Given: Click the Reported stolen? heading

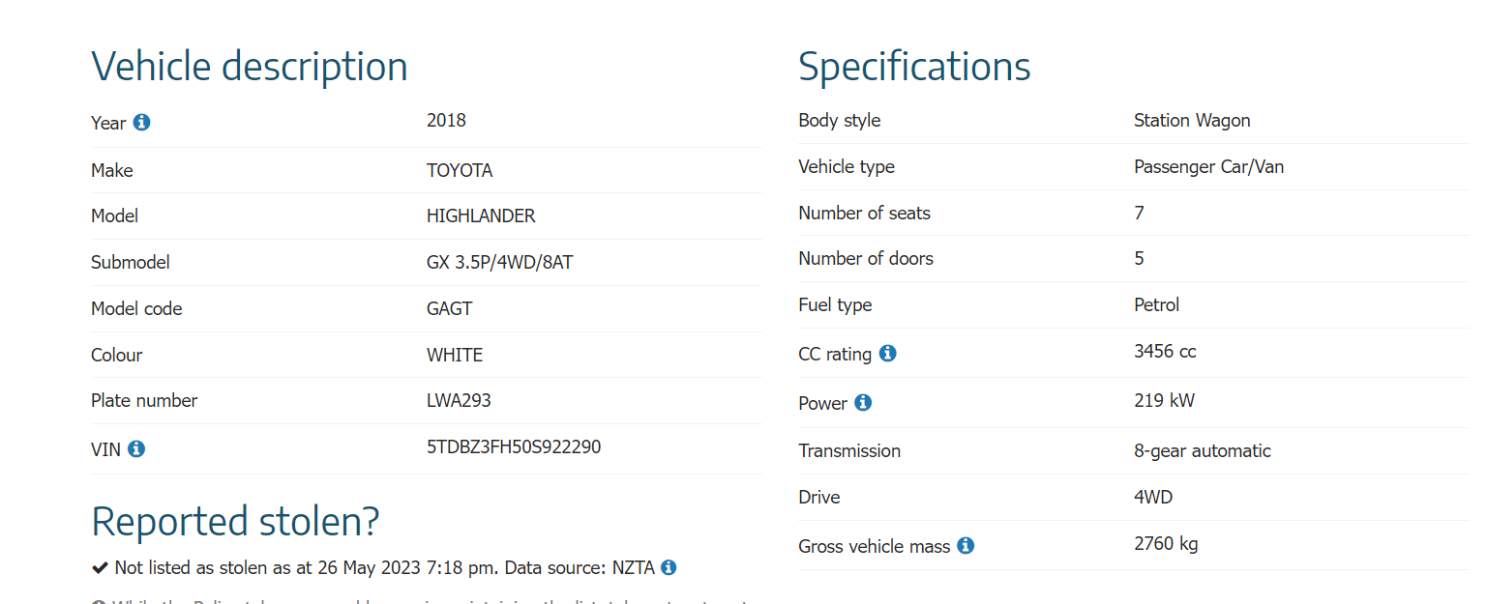Looking at the screenshot, I should (x=235, y=521).
